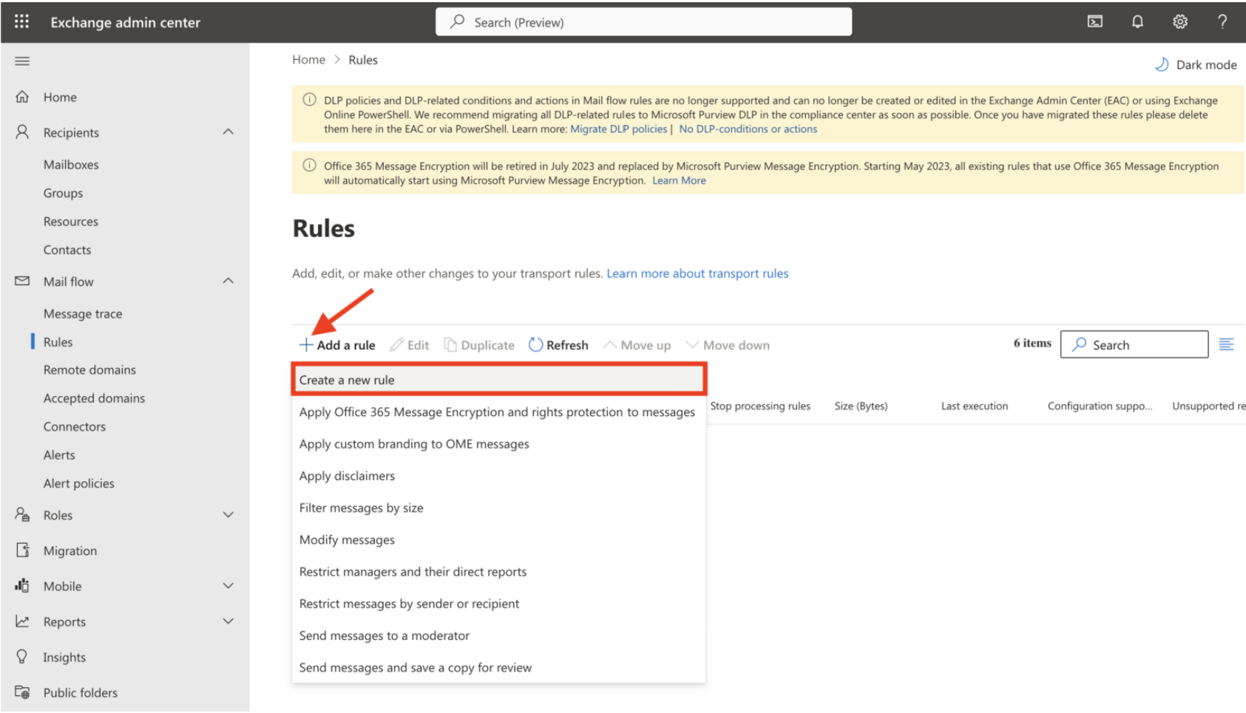Select Create a new rule
The image size is (1246, 713).
347,380
